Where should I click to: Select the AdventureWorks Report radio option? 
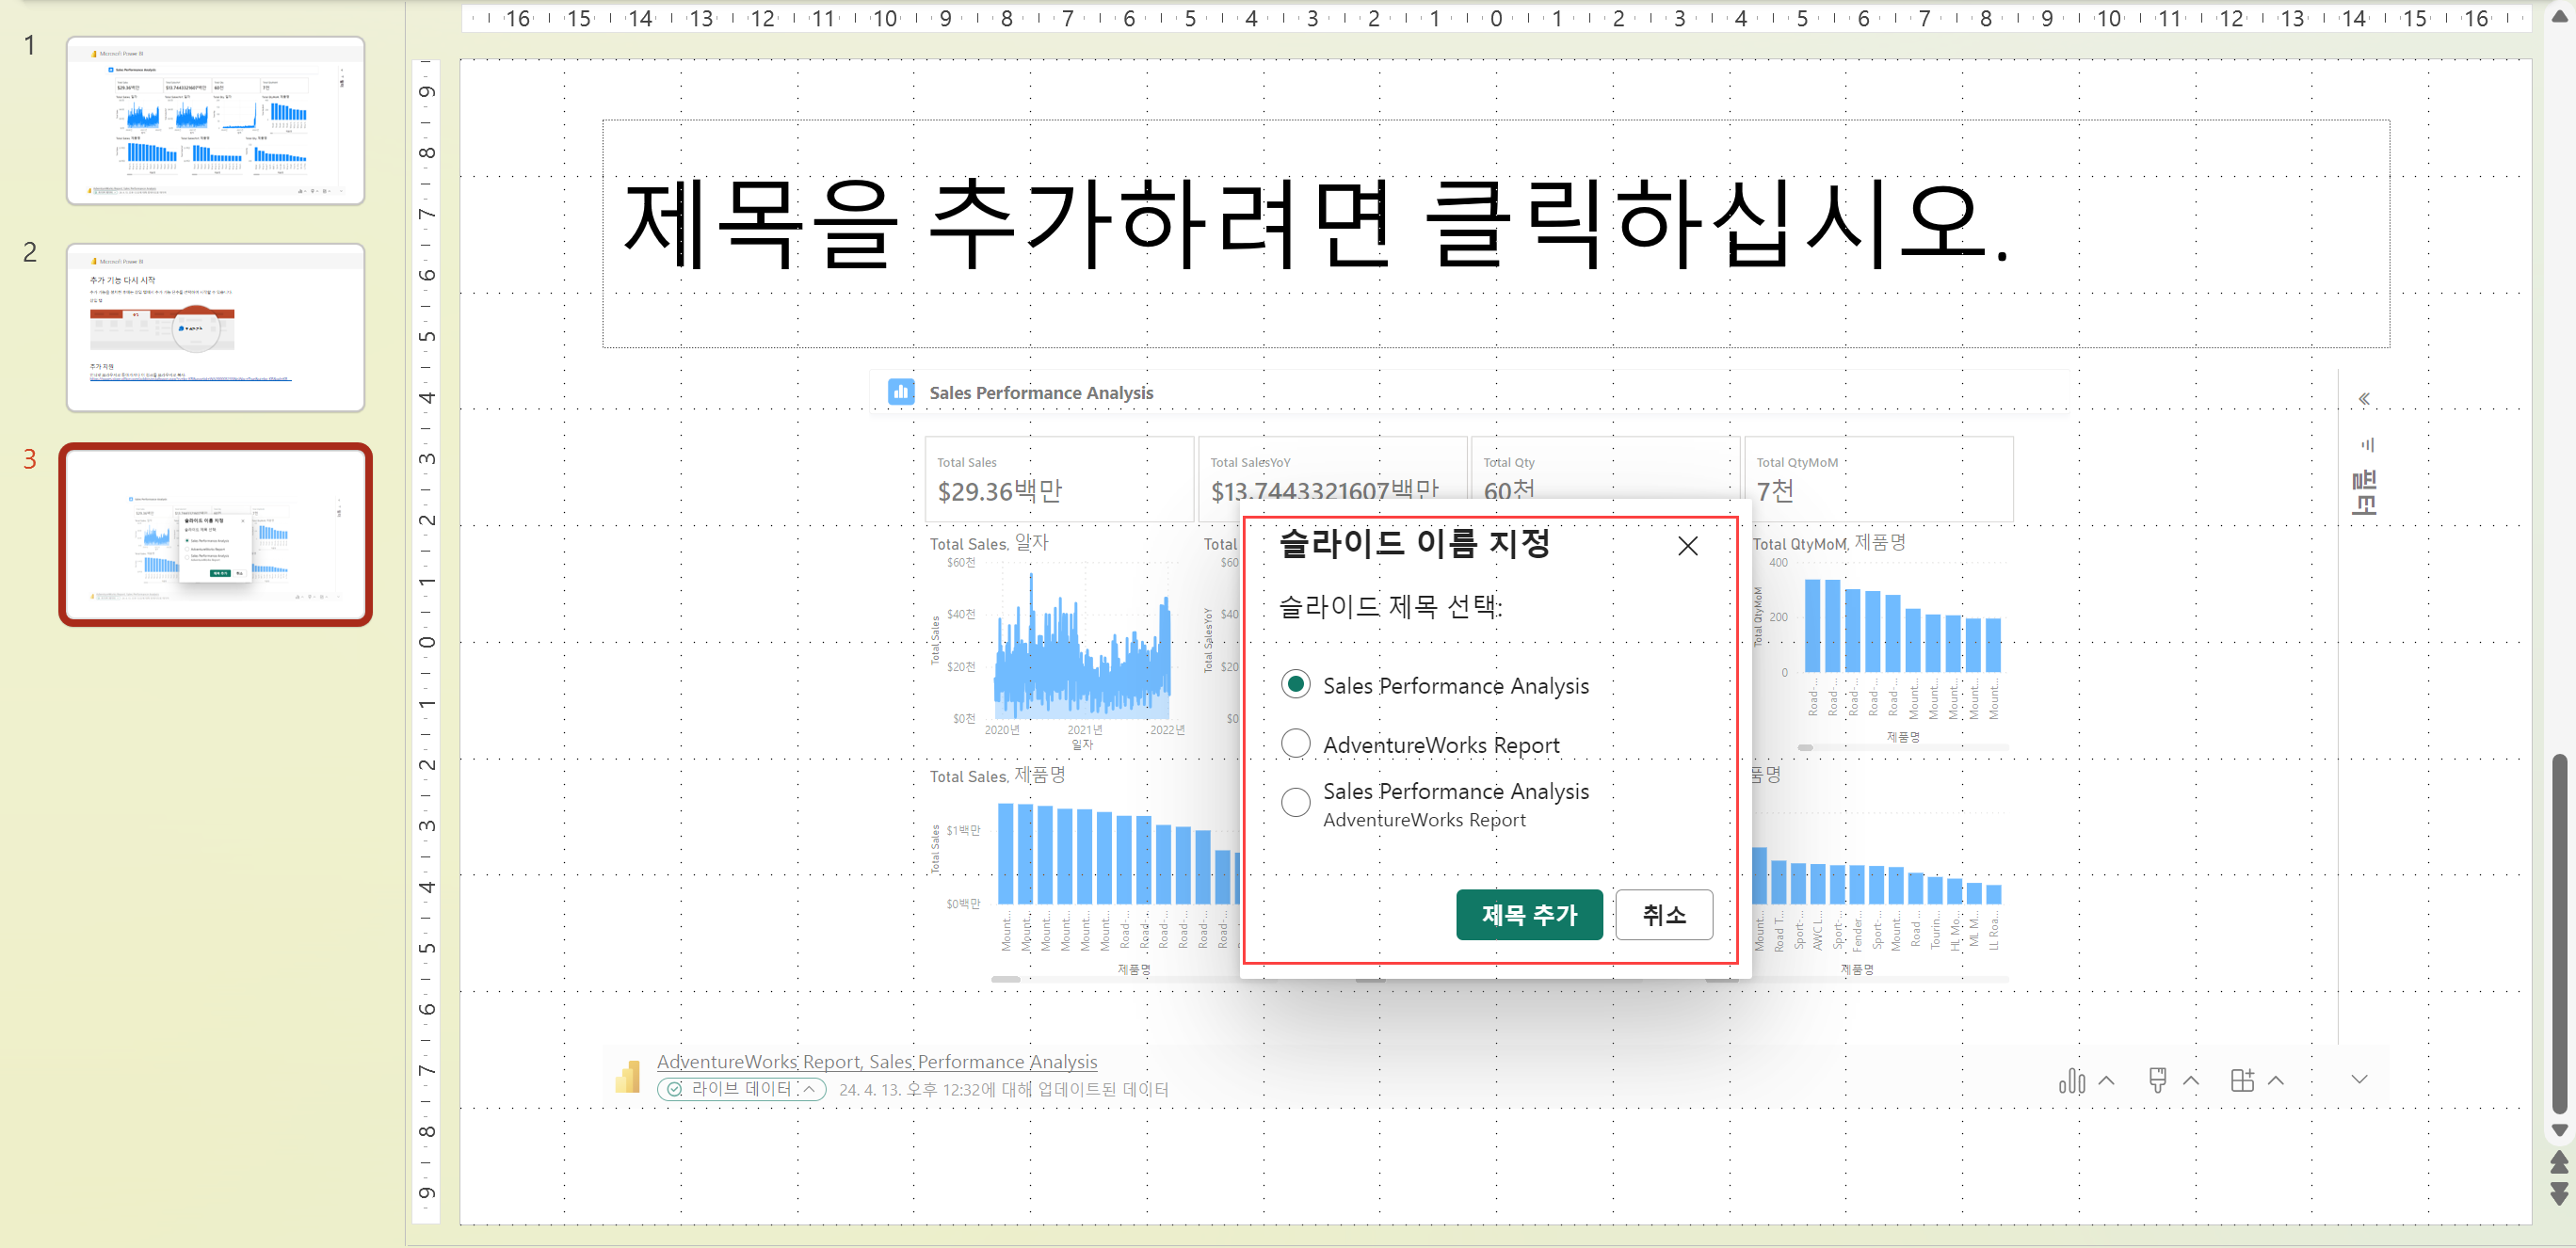[1295, 744]
